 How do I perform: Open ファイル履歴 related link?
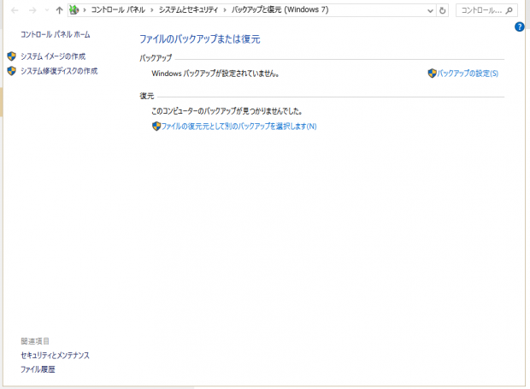pyautogui.click(x=38, y=369)
